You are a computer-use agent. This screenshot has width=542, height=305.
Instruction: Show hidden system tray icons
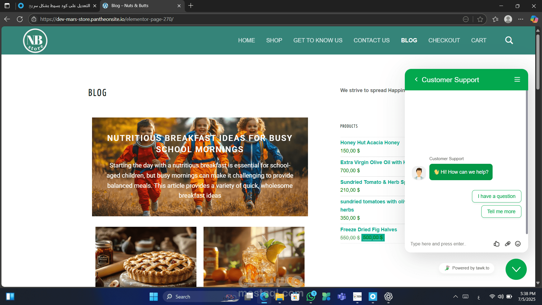click(455, 297)
